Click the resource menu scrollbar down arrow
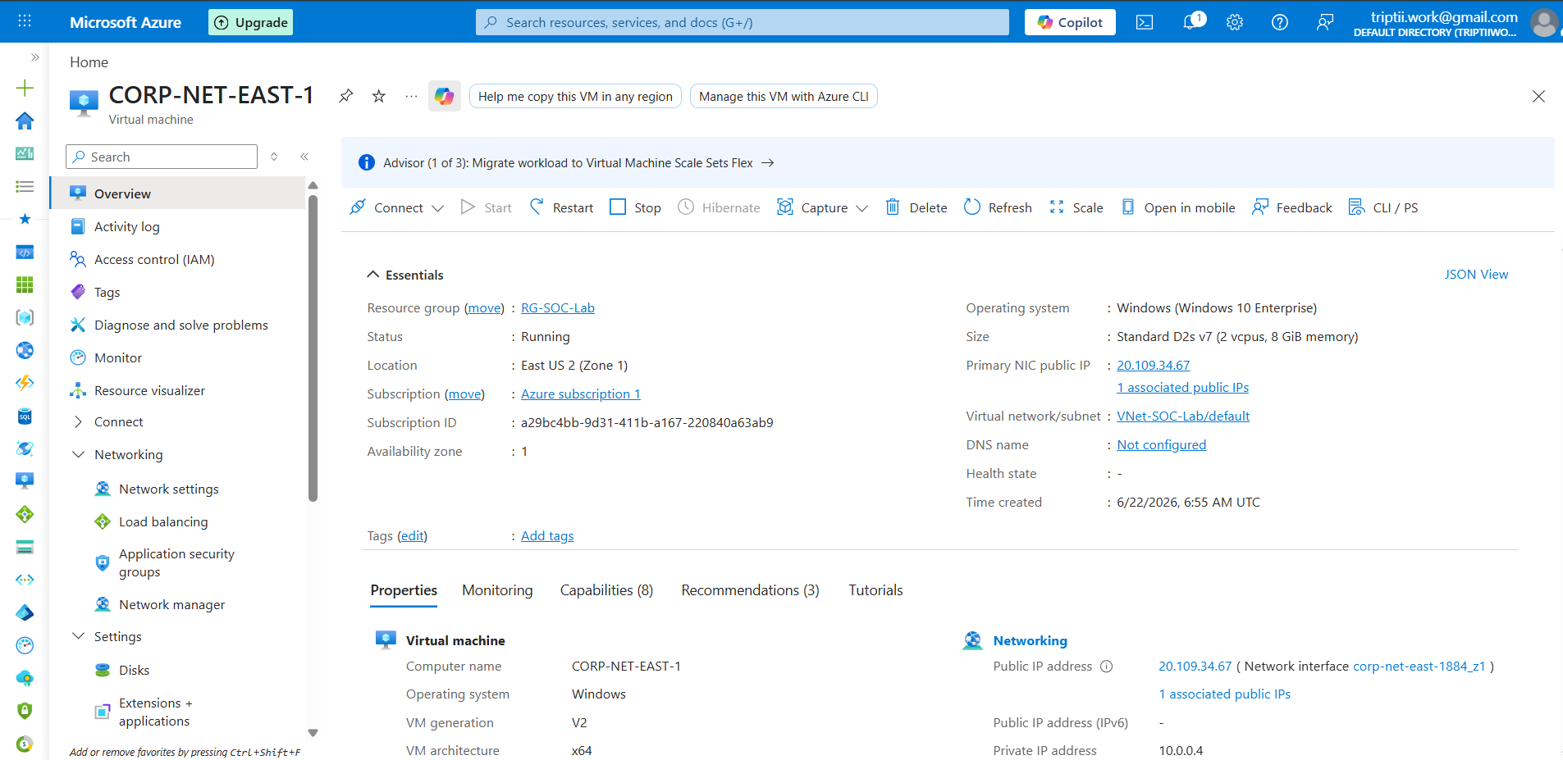Viewport: 1563px width, 760px height. point(313,733)
